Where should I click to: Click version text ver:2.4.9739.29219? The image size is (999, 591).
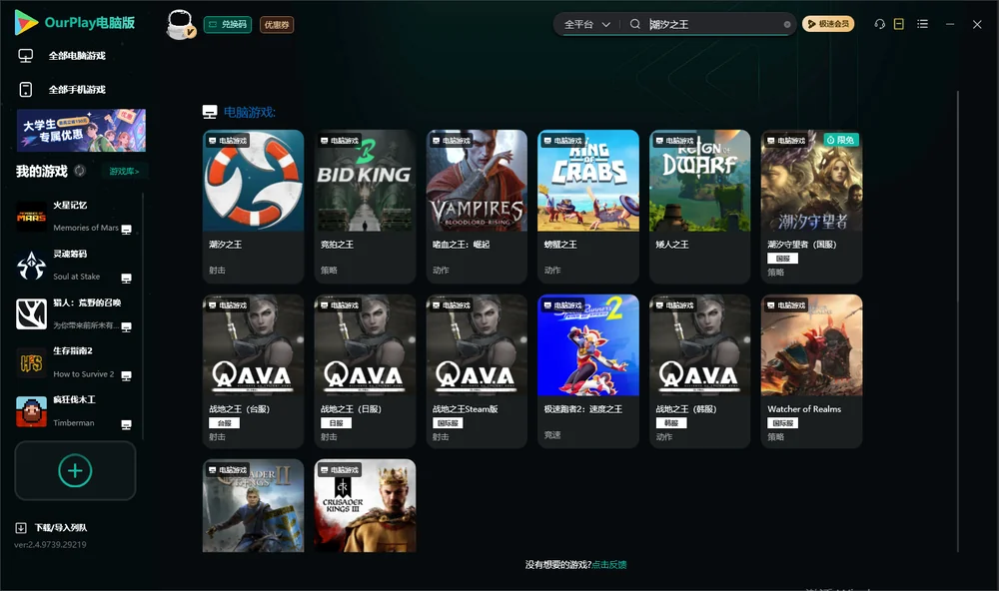pos(50,544)
